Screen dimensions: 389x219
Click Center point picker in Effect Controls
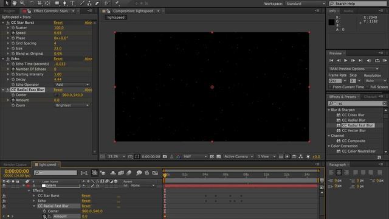coord(57,95)
